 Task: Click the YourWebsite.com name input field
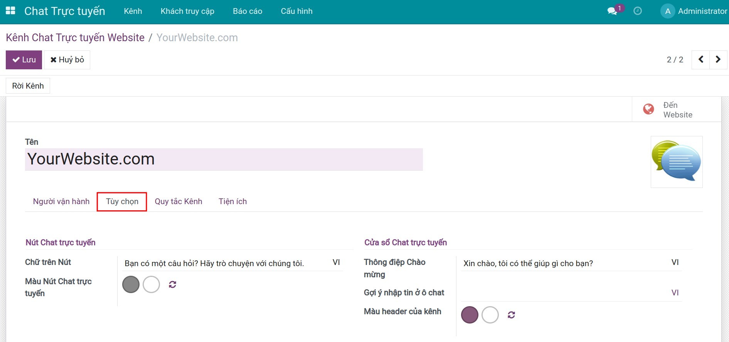pos(224,159)
